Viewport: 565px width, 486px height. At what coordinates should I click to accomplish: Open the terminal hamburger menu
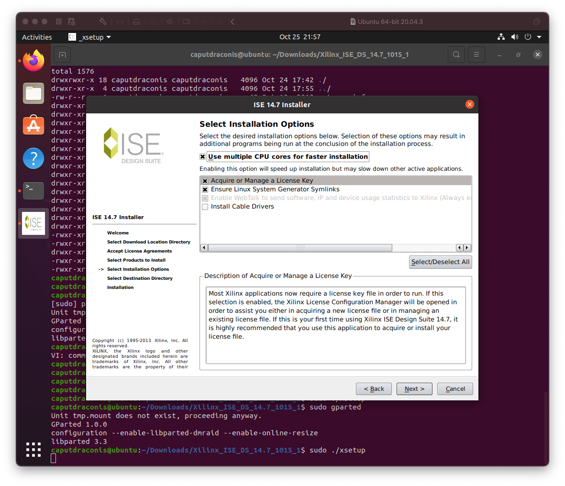pos(476,55)
